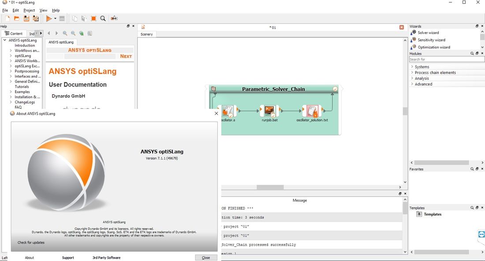Screen dimensions: 485x261
Task: Click the TeamViewer side tab icon
Action: [481, 235]
